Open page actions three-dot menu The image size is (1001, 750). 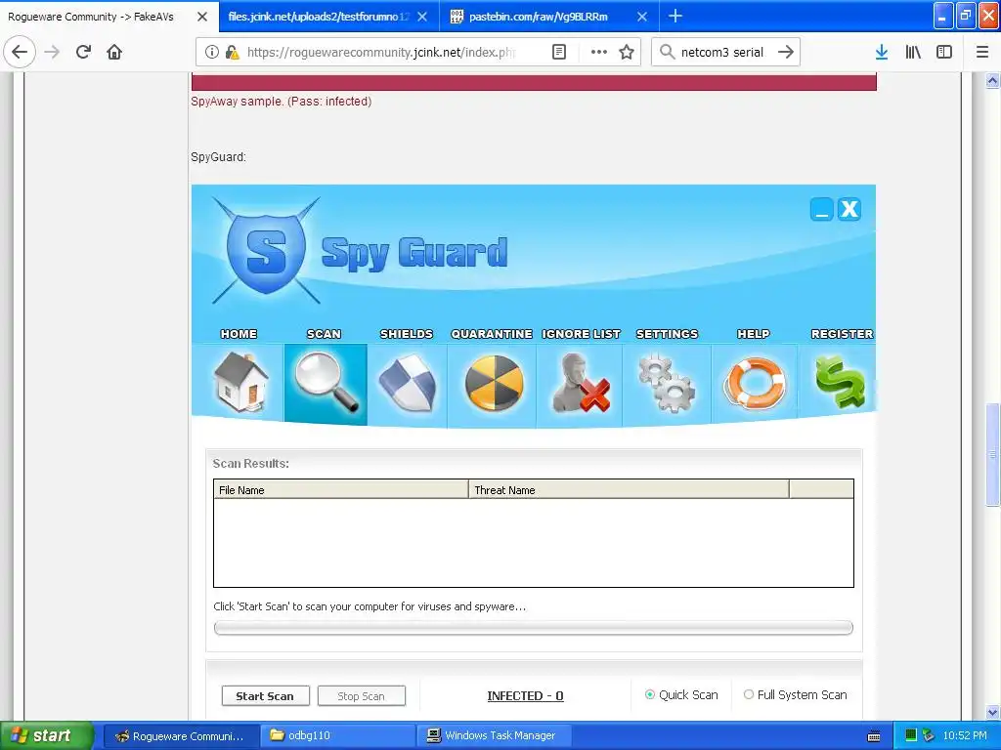click(x=599, y=52)
